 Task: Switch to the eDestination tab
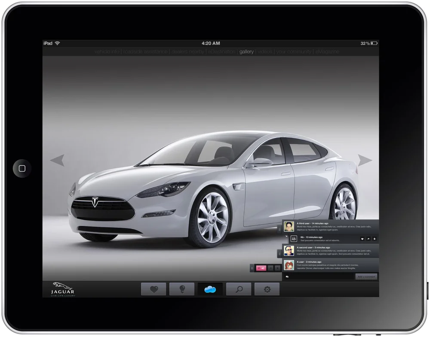click(x=221, y=52)
